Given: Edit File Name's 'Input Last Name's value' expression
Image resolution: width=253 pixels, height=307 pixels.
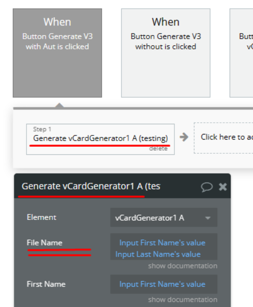Looking at the screenshot, I should tap(158, 255).
